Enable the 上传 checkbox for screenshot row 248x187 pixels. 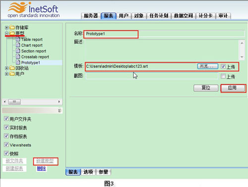pos(223,76)
